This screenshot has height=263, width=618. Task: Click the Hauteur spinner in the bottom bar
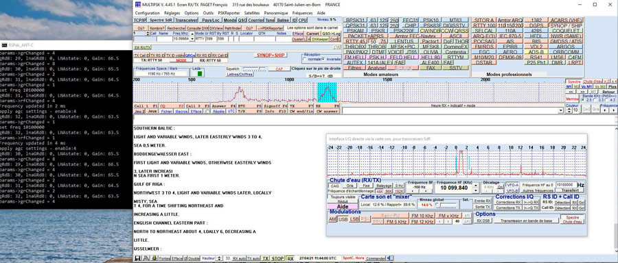tap(219, 258)
